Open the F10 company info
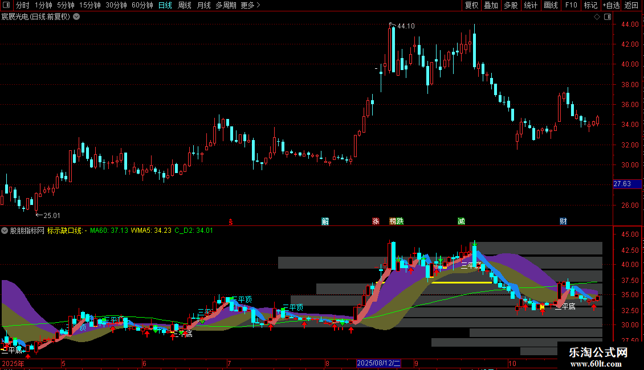Viewport: 644px width, 370px height. point(571,5)
